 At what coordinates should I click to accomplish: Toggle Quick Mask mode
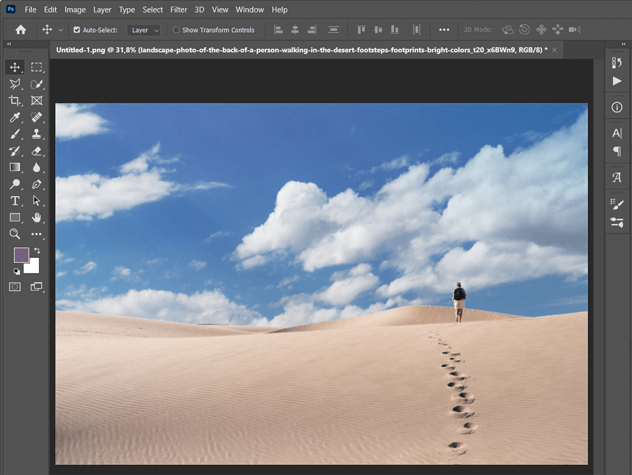tap(15, 287)
